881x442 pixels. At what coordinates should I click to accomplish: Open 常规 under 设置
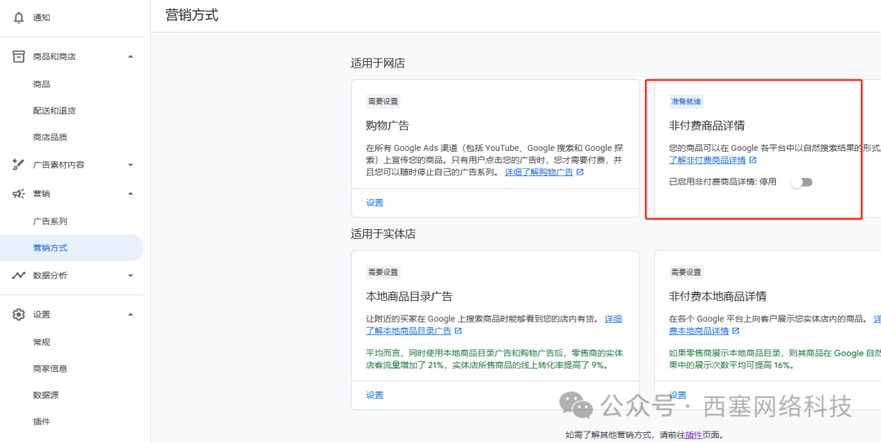42,342
